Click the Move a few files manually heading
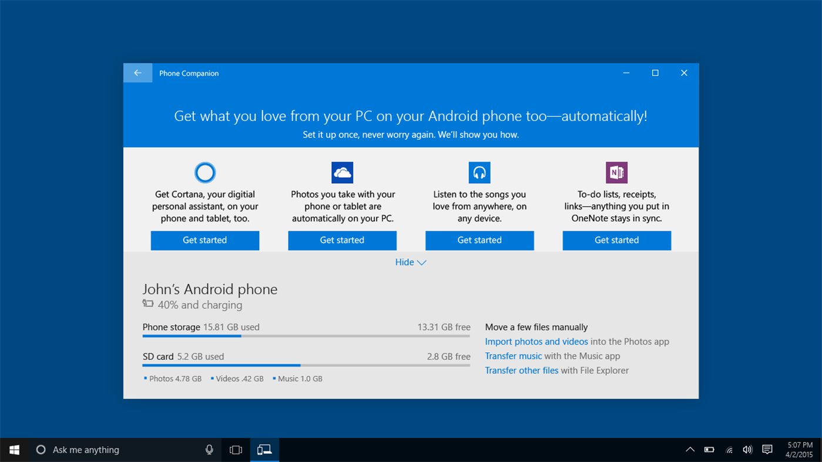The height and width of the screenshot is (462, 822). point(536,327)
